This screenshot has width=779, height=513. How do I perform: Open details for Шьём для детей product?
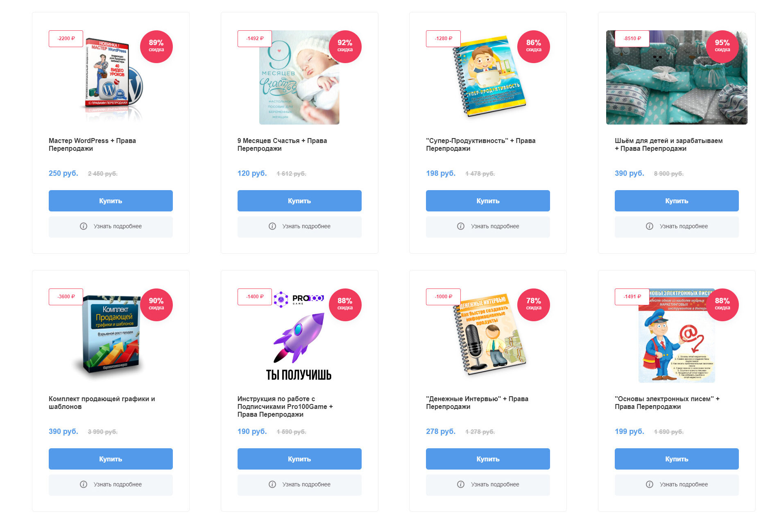click(x=677, y=227)
